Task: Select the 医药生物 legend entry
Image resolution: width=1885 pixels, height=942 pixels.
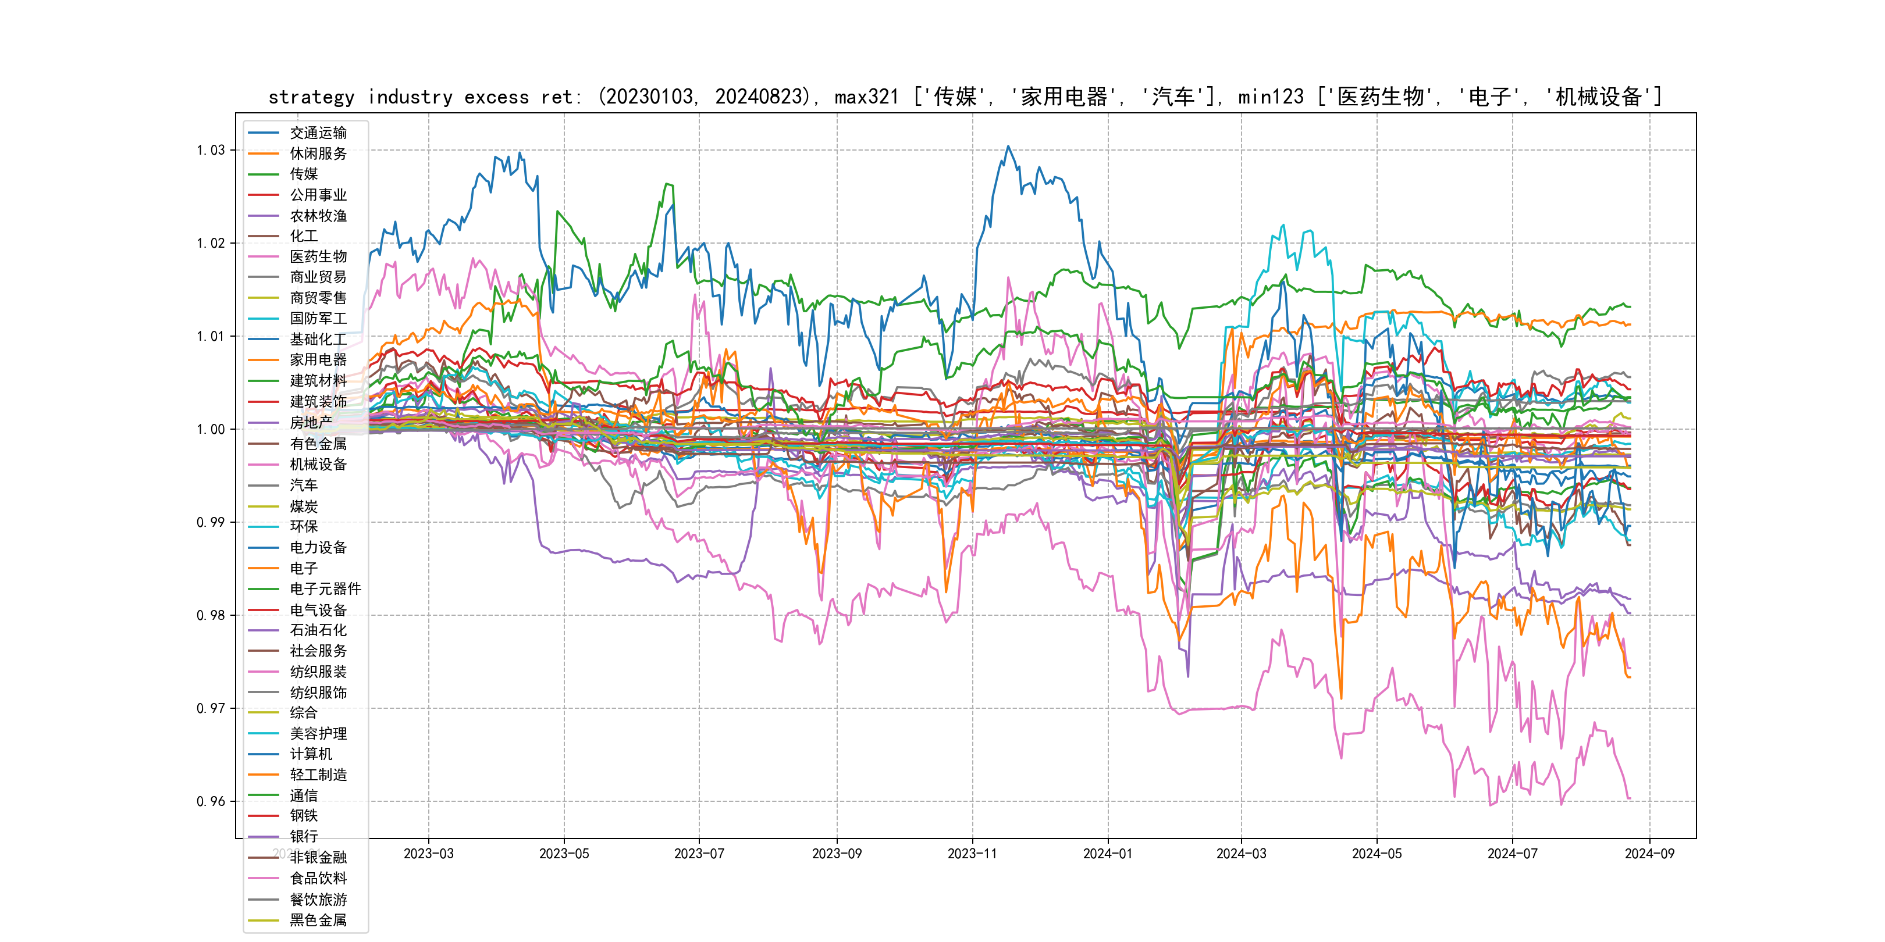Action: [x=318, y=256]
